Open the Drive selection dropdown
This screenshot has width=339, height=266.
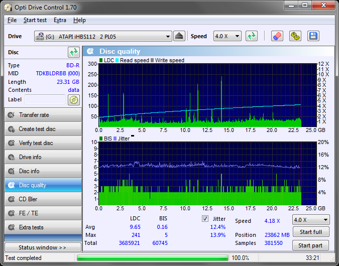[x=103, y=36]
